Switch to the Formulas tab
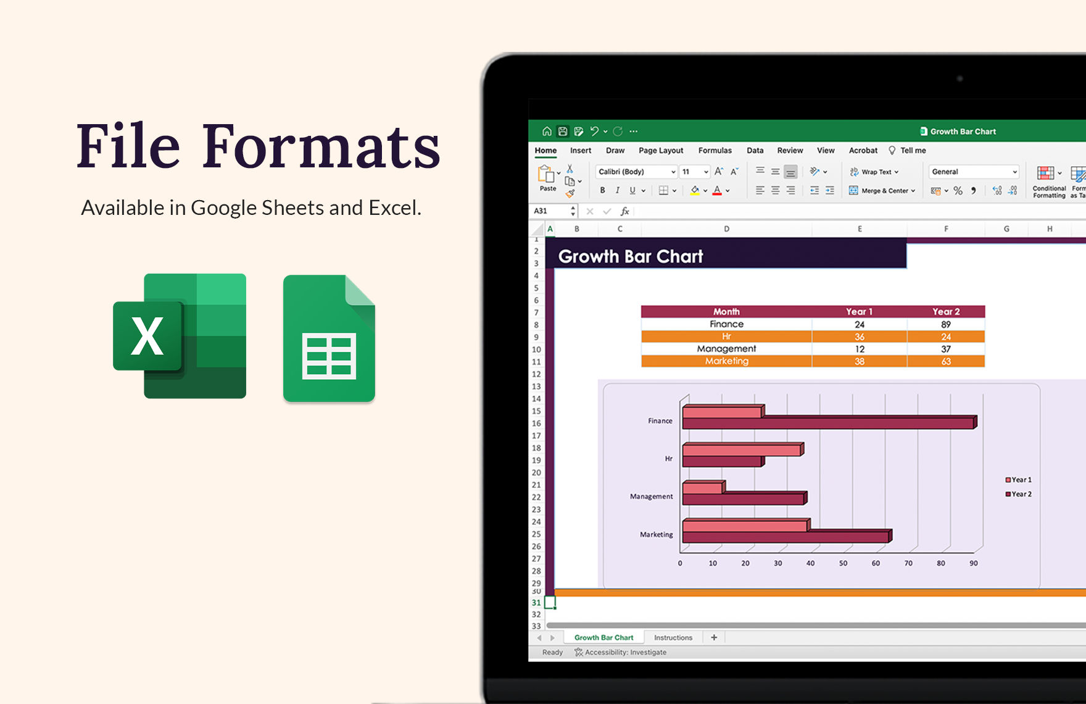The height and width of the screenshot is (704, 1086). coord(715,150)
